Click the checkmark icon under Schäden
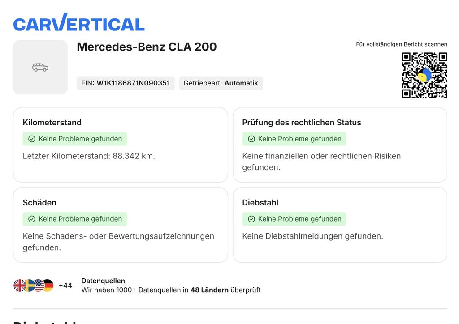Viewport: 459px width, 324px height. (32, 219)
